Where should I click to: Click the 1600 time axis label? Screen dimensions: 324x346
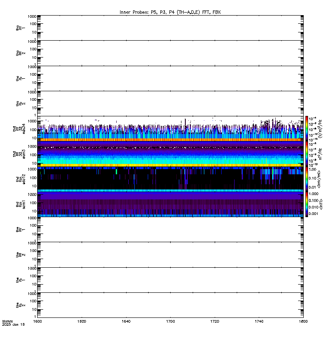[37, 321]
